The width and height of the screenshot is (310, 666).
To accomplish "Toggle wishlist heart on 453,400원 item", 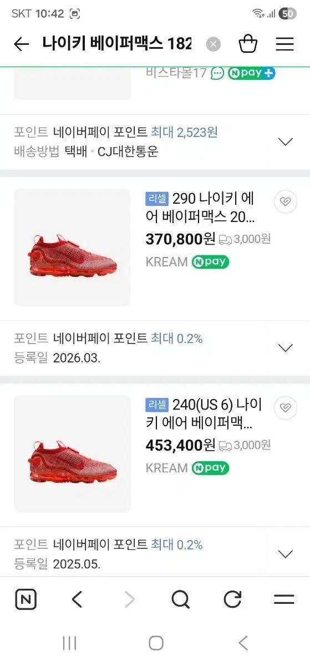I will point(286,408).
